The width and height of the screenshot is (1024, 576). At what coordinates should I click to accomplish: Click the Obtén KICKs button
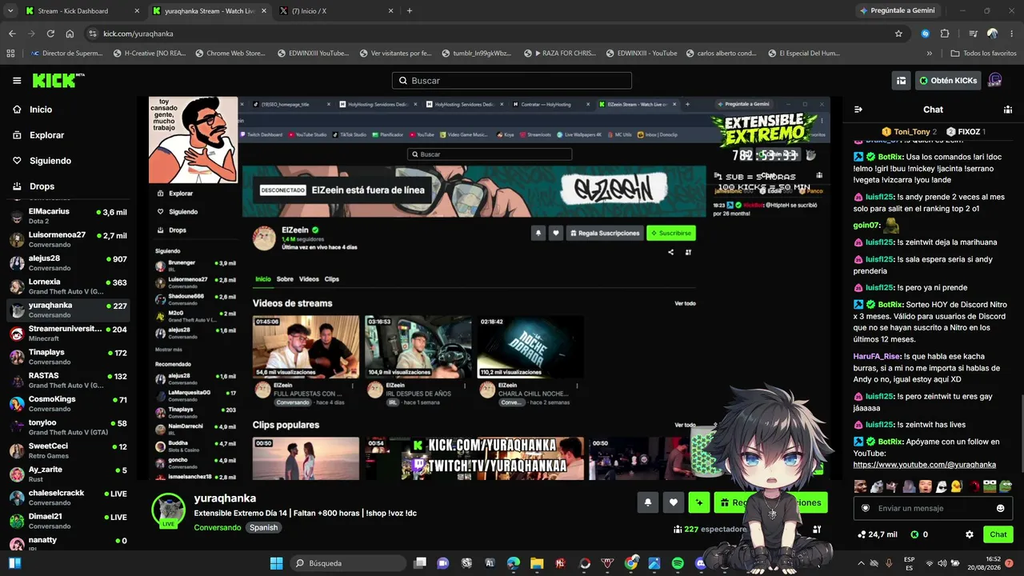[949, 80]
